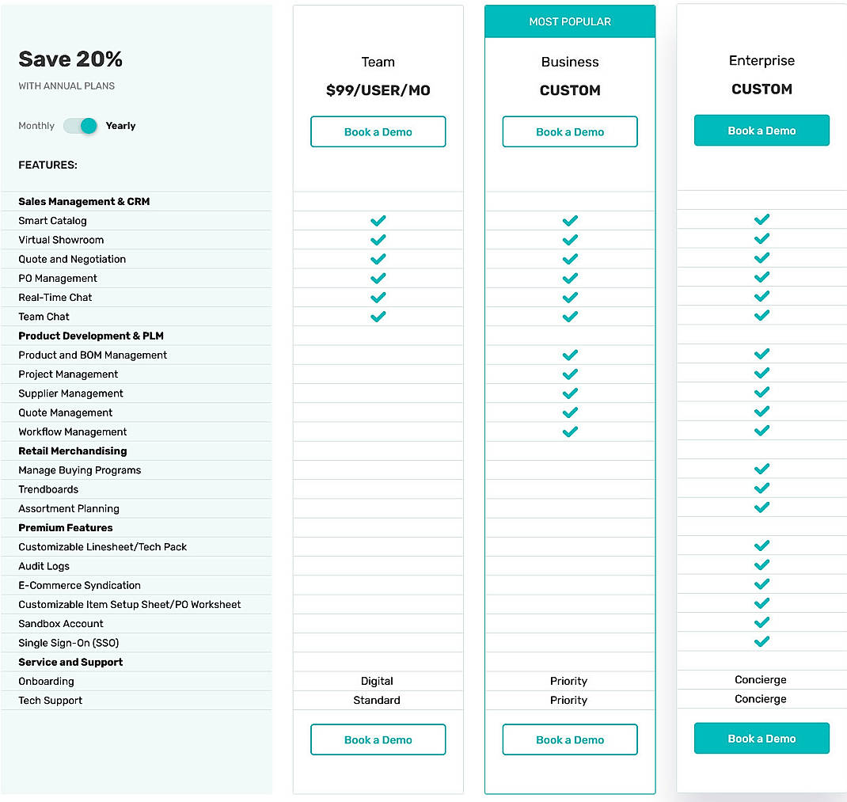
Task: Click the Trendboards checkmark in Enterprise column
Action: point(761,488)
